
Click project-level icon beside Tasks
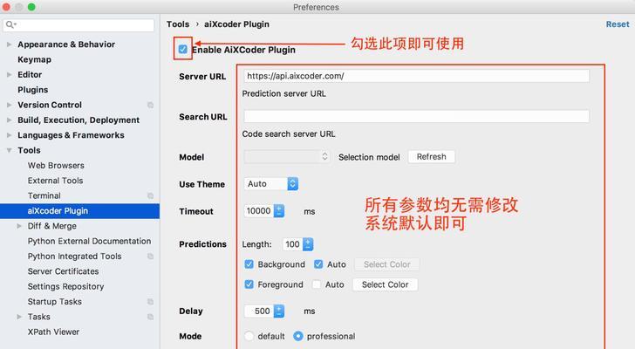click(x=150, y=317)
